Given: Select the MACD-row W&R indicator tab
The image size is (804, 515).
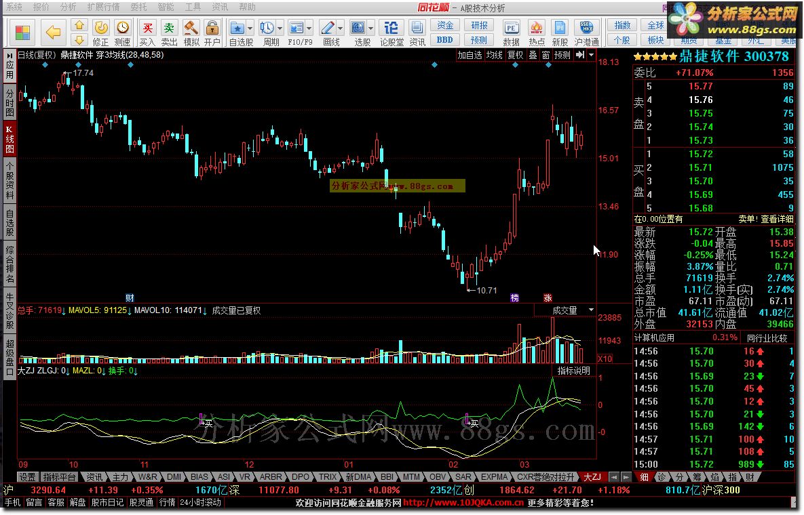Looking at the screenshot, I should [x=148, y=477].
